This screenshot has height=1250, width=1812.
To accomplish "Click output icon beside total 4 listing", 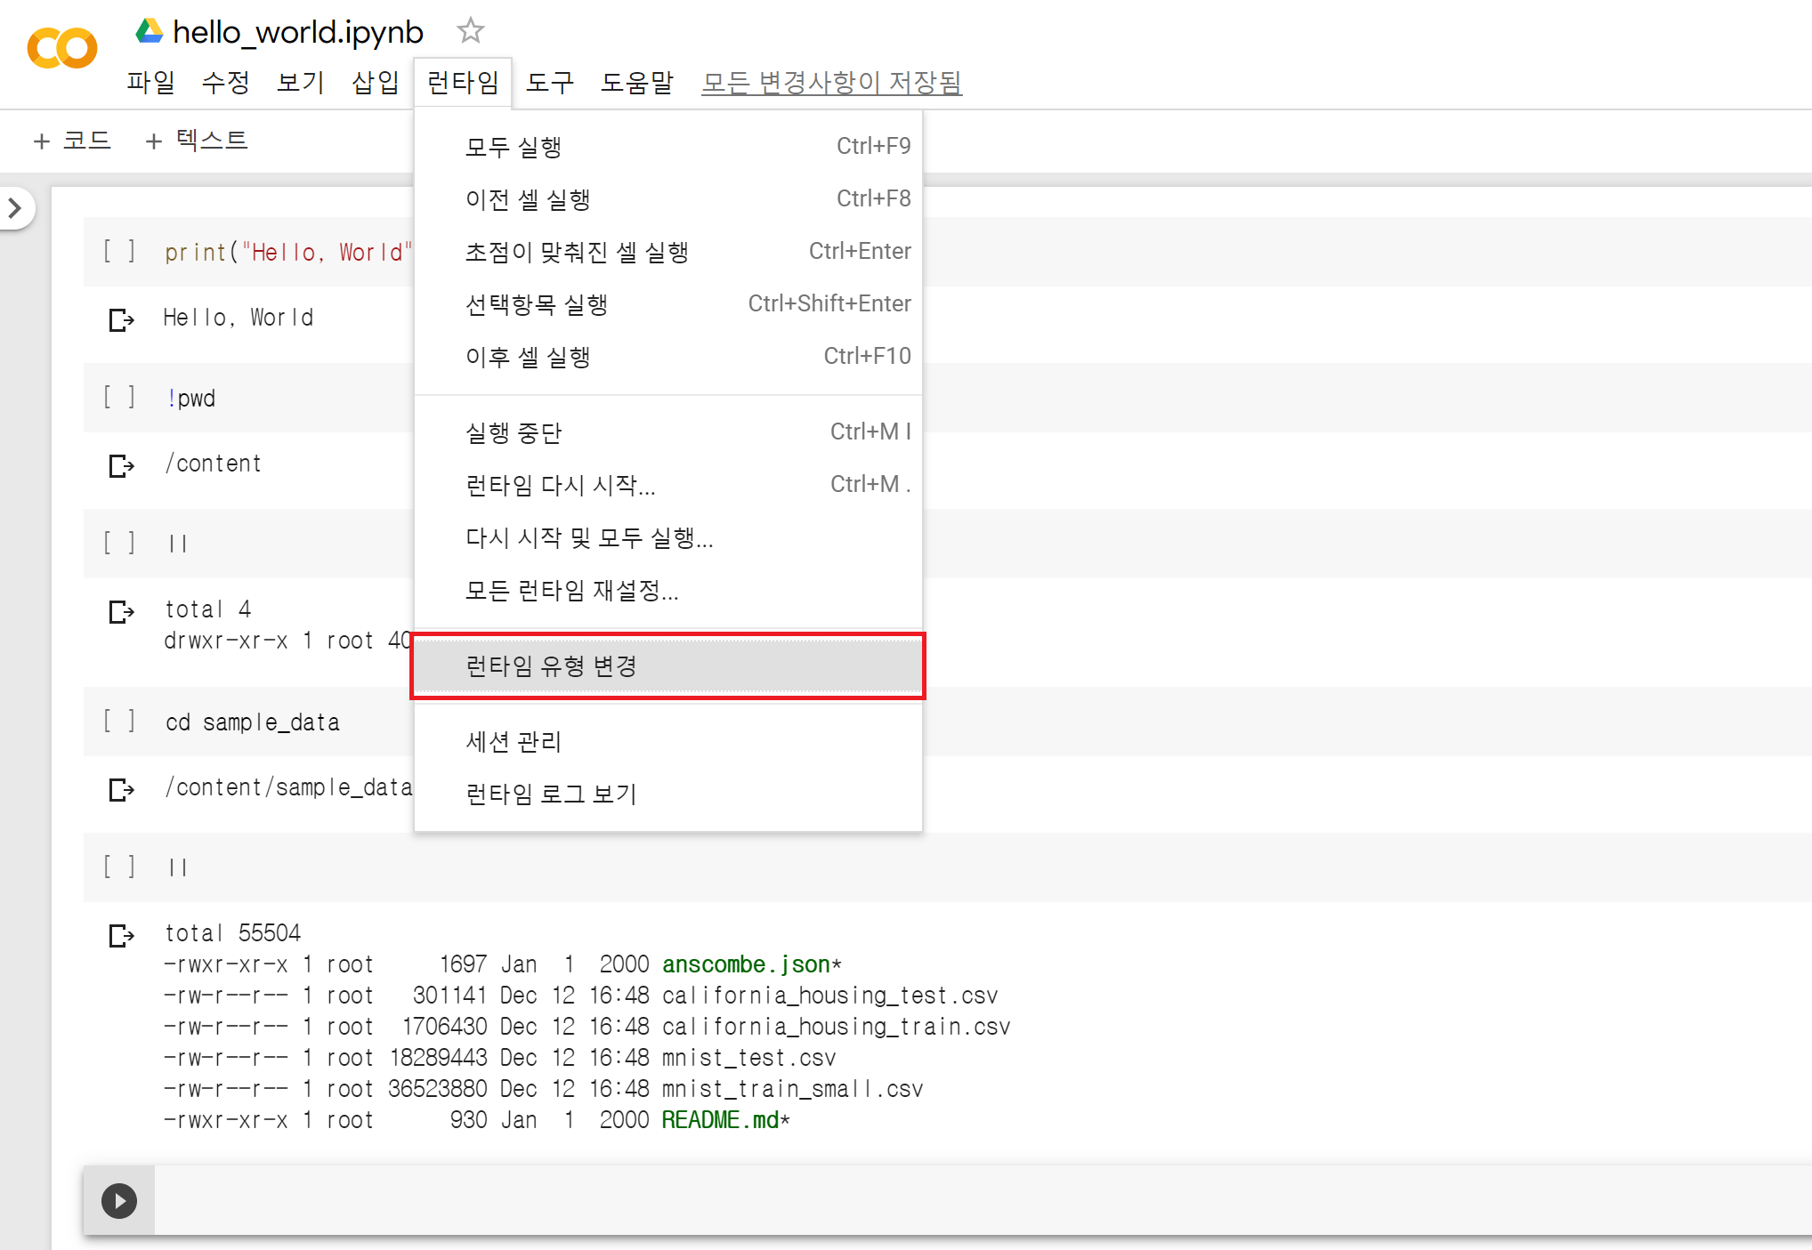I will 121,611.
